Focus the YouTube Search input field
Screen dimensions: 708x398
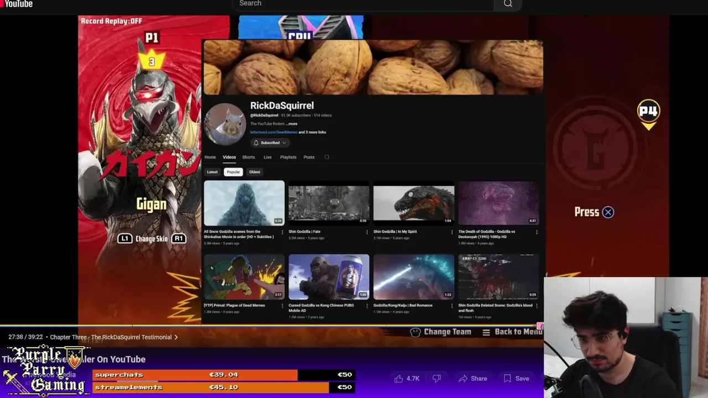click(x=363, y=4)
